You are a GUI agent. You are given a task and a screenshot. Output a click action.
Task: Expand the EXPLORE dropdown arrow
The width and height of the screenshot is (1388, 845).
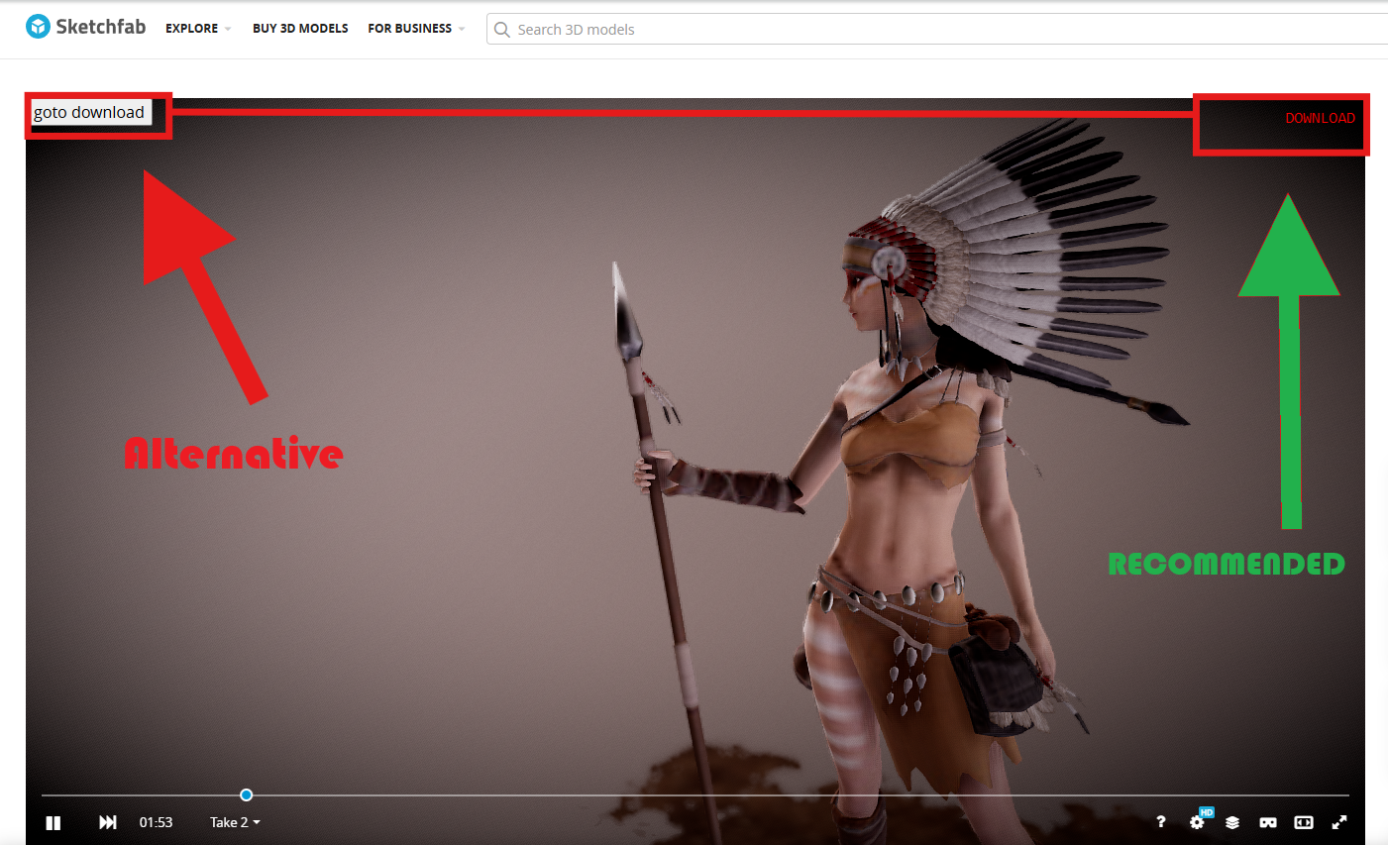[x=227, y=29]
